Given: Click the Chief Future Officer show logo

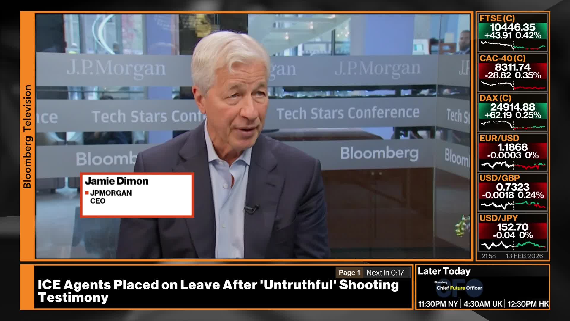Looking at the screenshot, I should (459, 288).
